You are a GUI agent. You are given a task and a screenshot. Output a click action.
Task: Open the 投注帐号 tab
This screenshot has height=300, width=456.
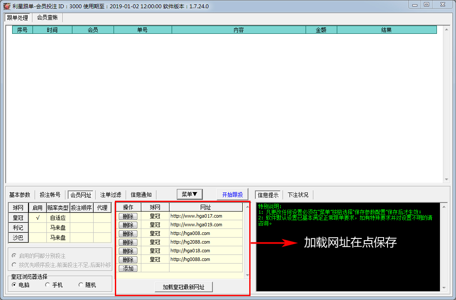pos(50,195)
